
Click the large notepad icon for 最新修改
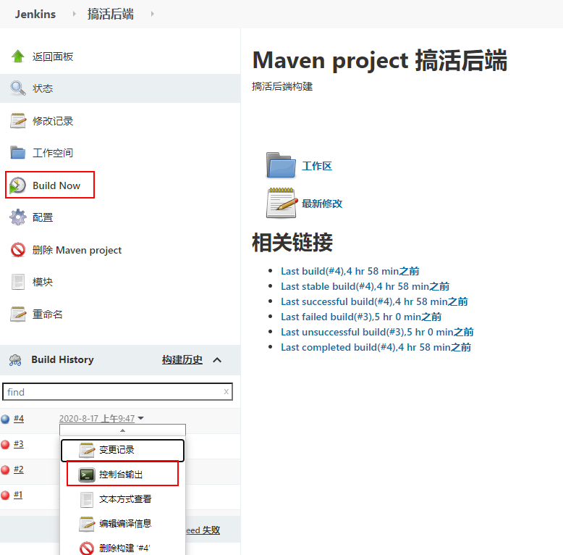(x=281, y=203)
